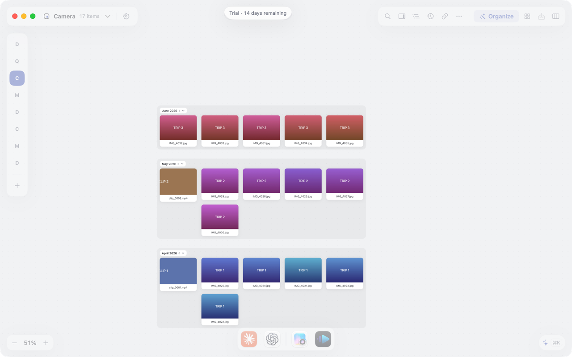Open the blue play-arrow app in dock
Screen dimensions: 572x357
[x=323, y=339]
